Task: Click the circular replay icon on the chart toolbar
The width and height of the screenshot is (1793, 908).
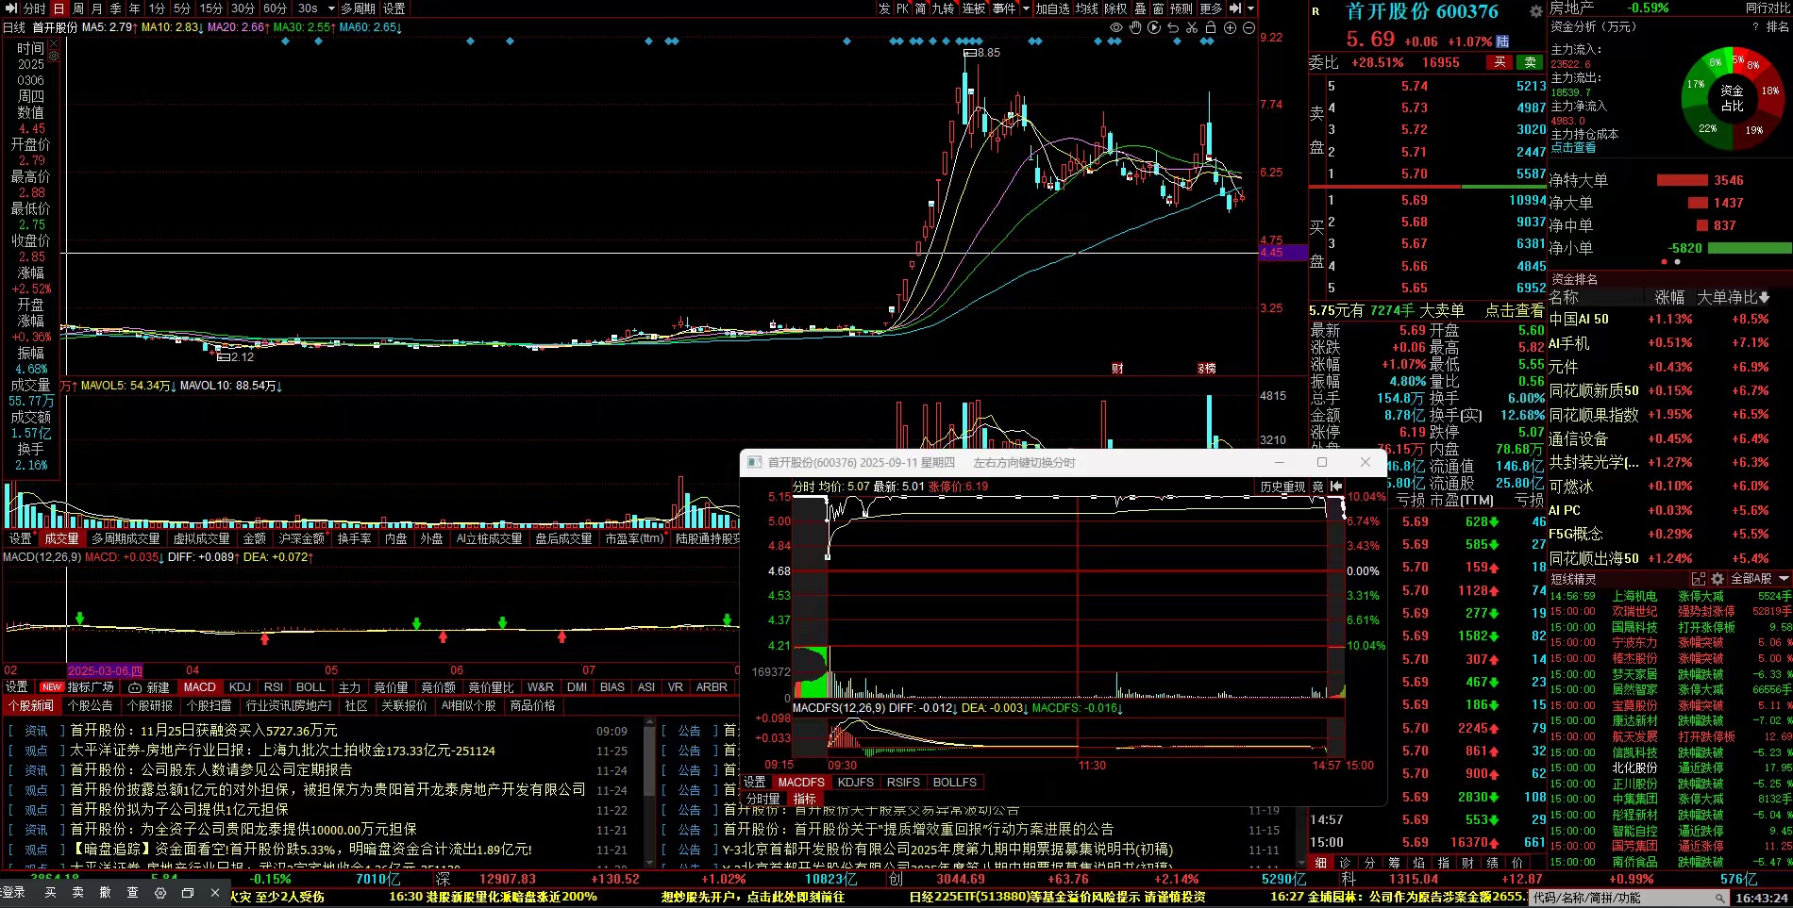Action: (x=1154, y=28)
